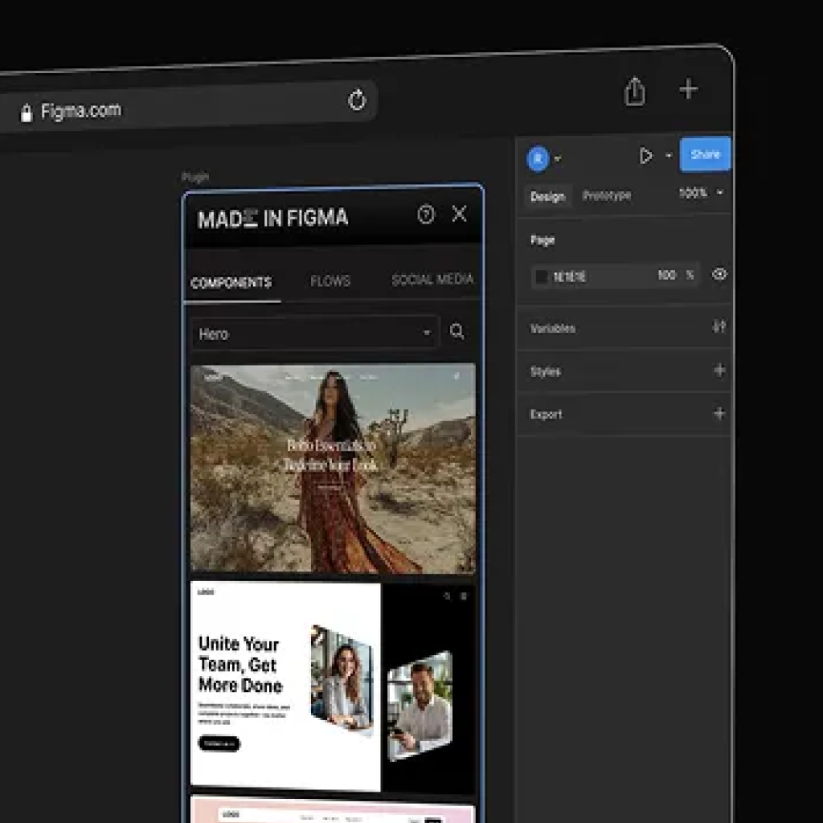Screen dimensions: 823x823
Task: Click the Page section heading
Action: coord(543,240)
